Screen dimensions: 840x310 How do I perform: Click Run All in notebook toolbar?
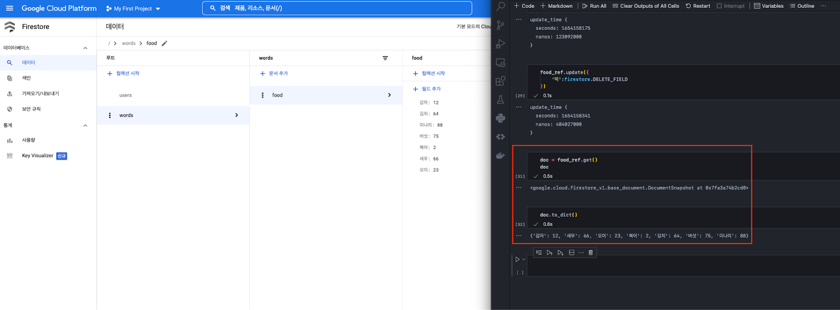(594, 6)
